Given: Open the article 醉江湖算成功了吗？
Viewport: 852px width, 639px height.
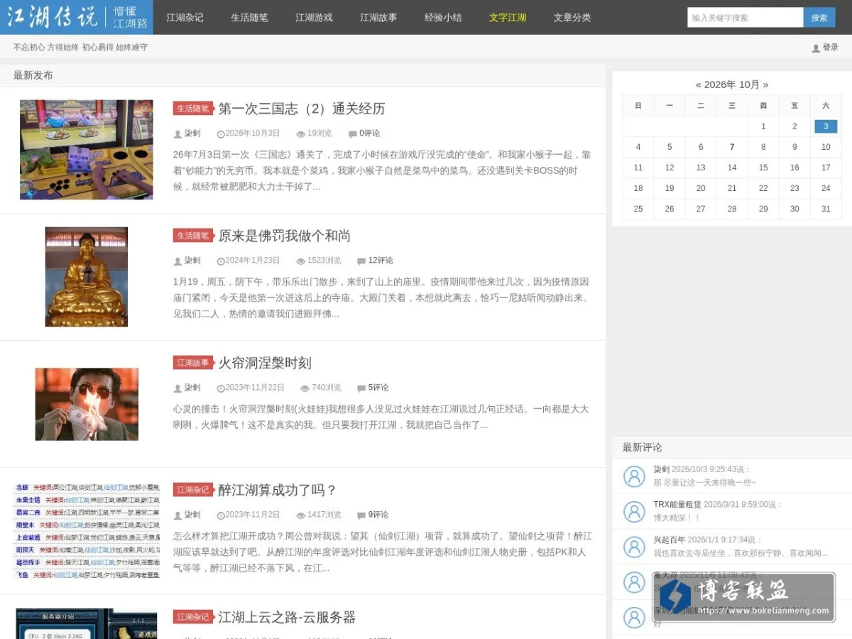Looking at the screenshot, I should 278,490.
